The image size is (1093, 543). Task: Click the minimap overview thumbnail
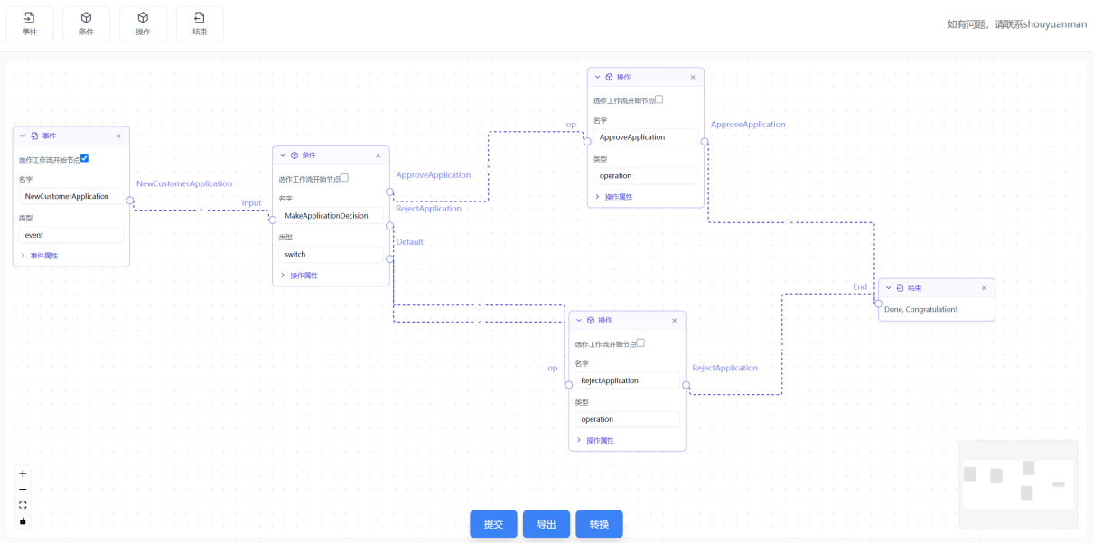point(1018,484)
